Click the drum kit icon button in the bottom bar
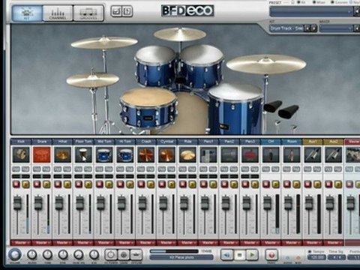The image size is (360, 270). 136,255
